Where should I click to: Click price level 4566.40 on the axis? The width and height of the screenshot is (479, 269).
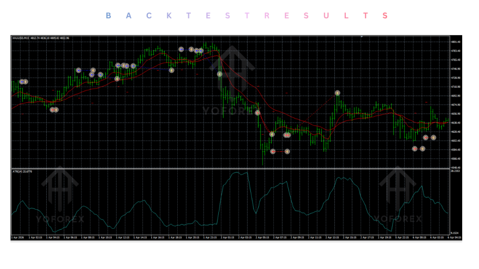click(x=456, y=159)
